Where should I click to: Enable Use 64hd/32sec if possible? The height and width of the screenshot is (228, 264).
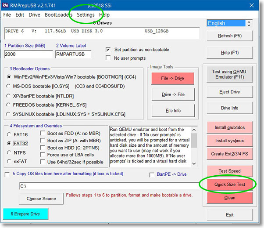(x=43, y=162)
